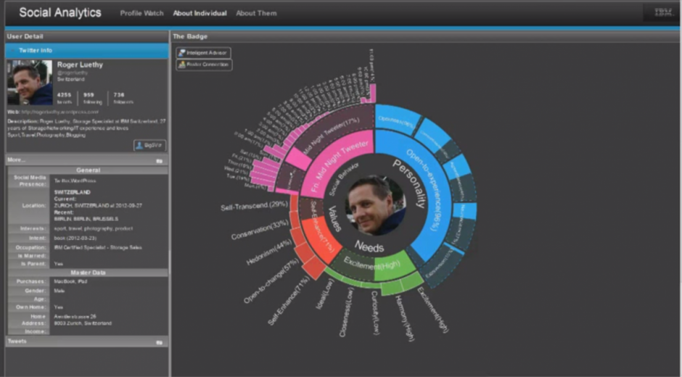Click the Interests row value

click(x=94, y=228)
